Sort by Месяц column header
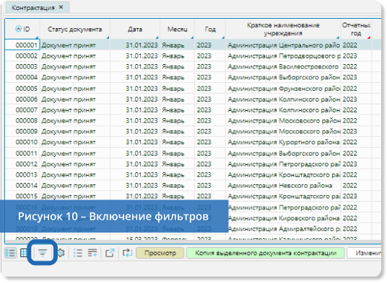The width and height of the screenshot is (387, 283). point(177,30)
